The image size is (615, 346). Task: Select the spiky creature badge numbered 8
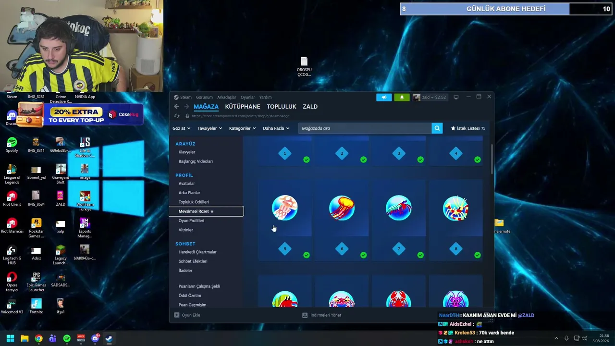pos(456,208)
